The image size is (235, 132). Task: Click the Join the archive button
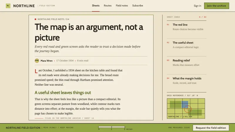[x=216, y=6]
